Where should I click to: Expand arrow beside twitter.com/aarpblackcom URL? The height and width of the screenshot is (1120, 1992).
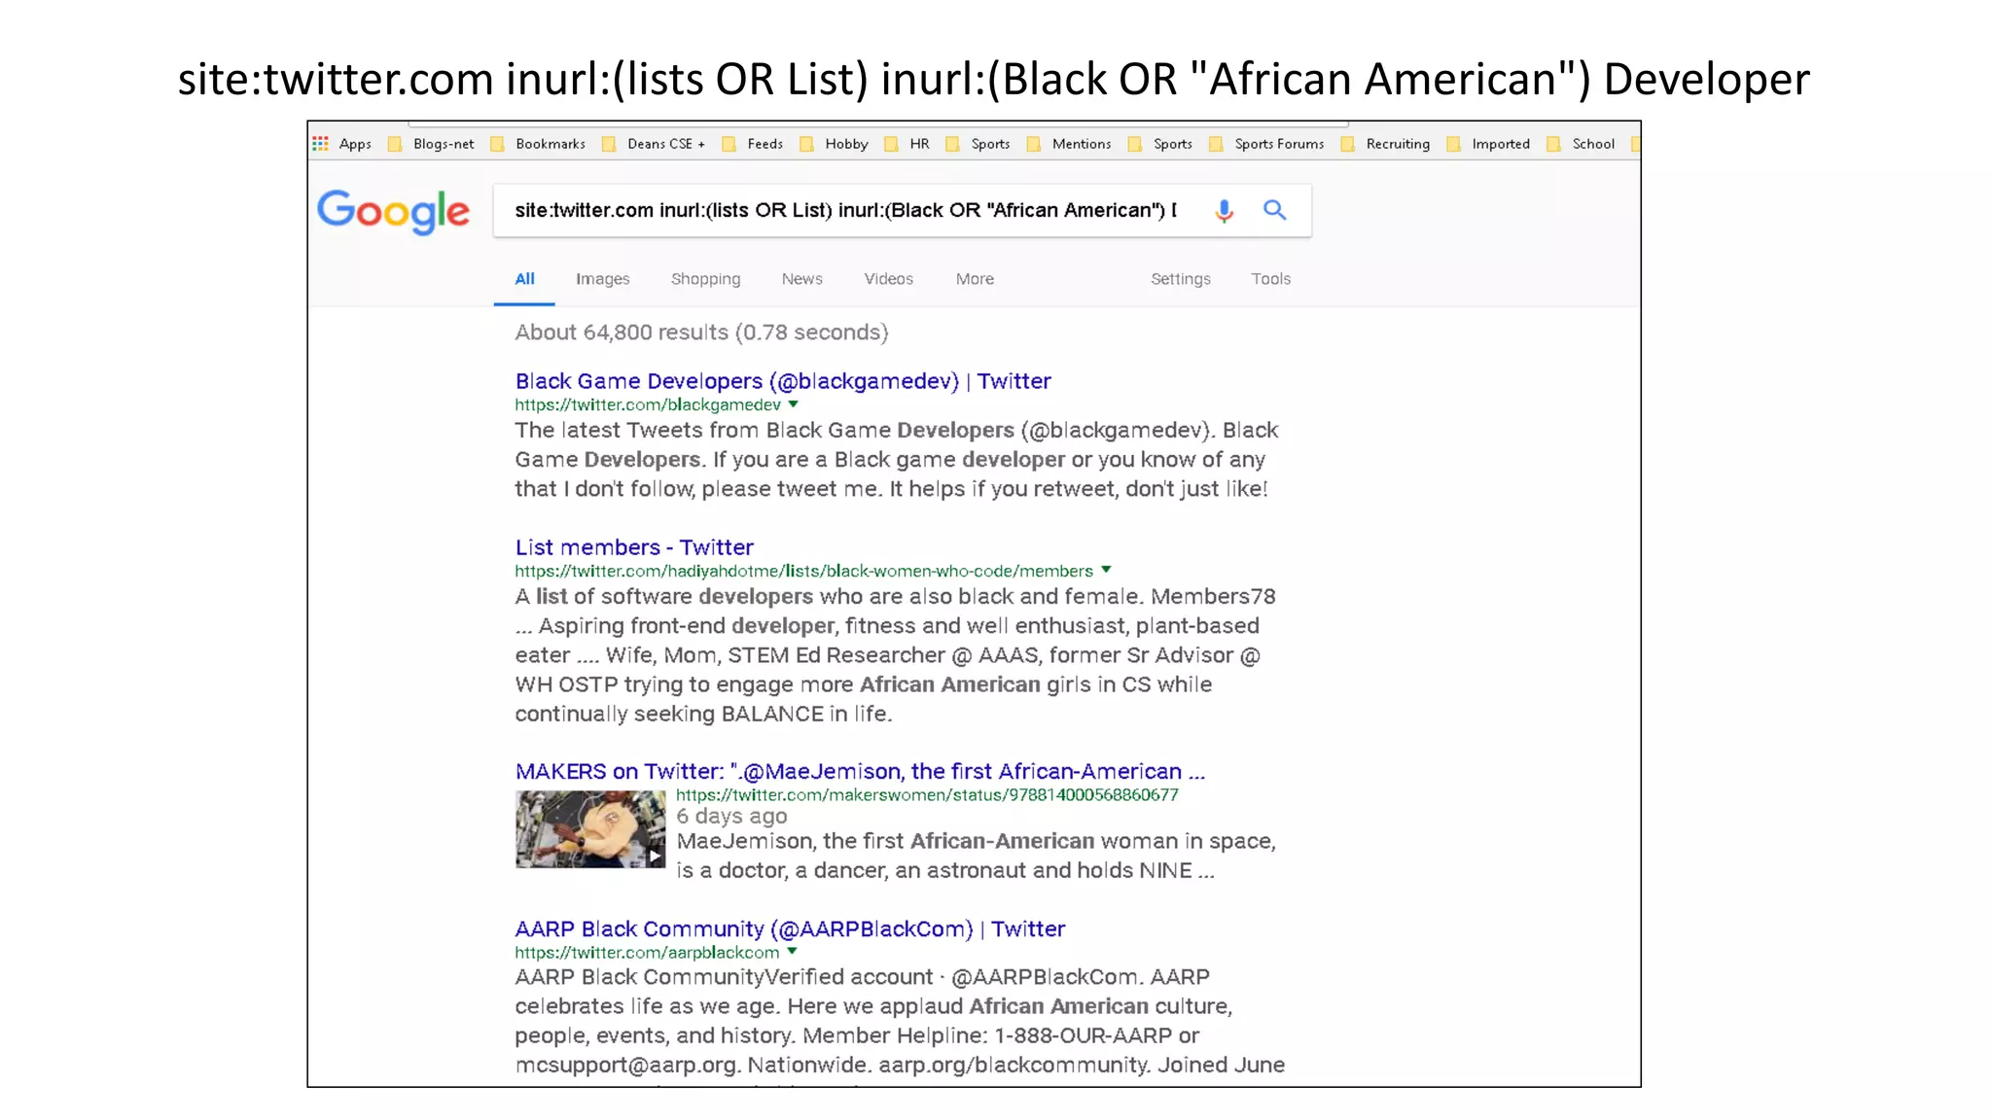(792, 951)
